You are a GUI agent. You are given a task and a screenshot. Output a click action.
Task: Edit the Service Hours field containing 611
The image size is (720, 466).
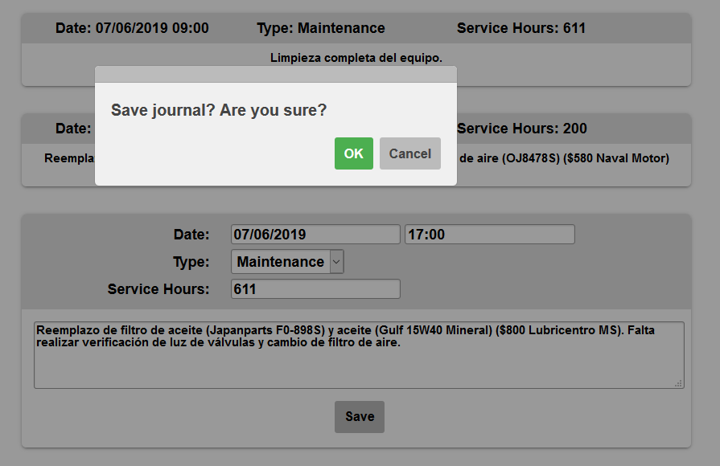click(x=315, y=289)
